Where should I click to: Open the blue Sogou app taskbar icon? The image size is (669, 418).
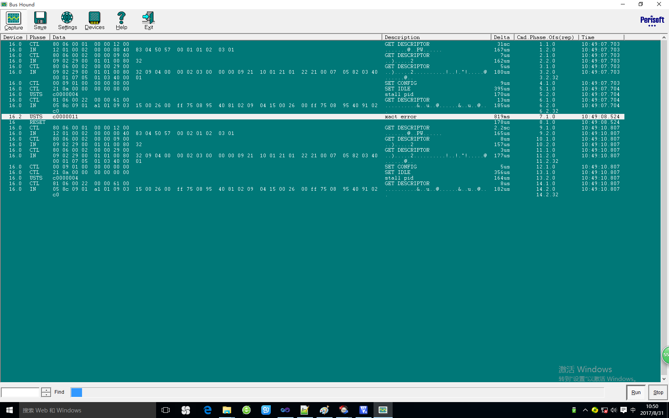pos(266,410)
